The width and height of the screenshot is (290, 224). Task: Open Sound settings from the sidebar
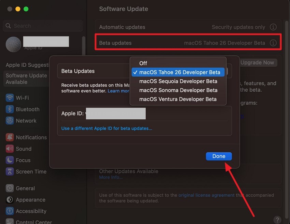click(x=10, y=148)
